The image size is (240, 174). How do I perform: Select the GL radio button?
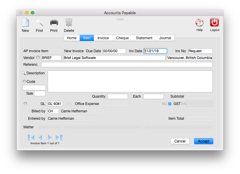(x=25, y=104)
